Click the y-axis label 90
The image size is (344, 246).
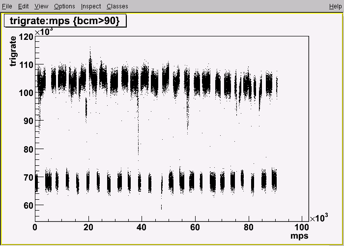click(29, 121)
